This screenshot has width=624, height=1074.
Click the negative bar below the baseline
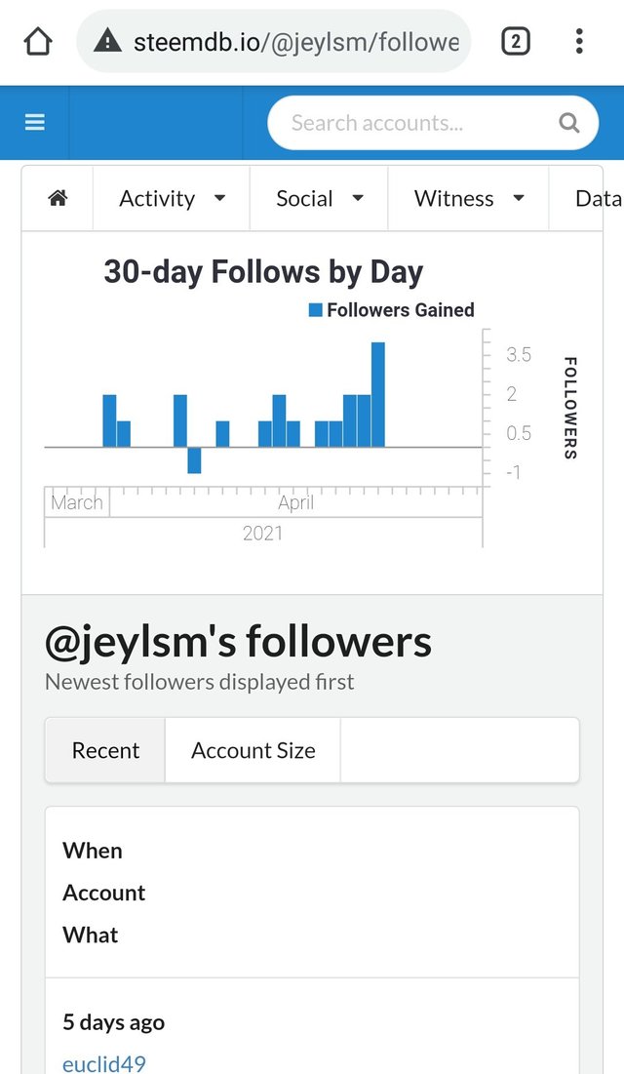tap(195, 460)
